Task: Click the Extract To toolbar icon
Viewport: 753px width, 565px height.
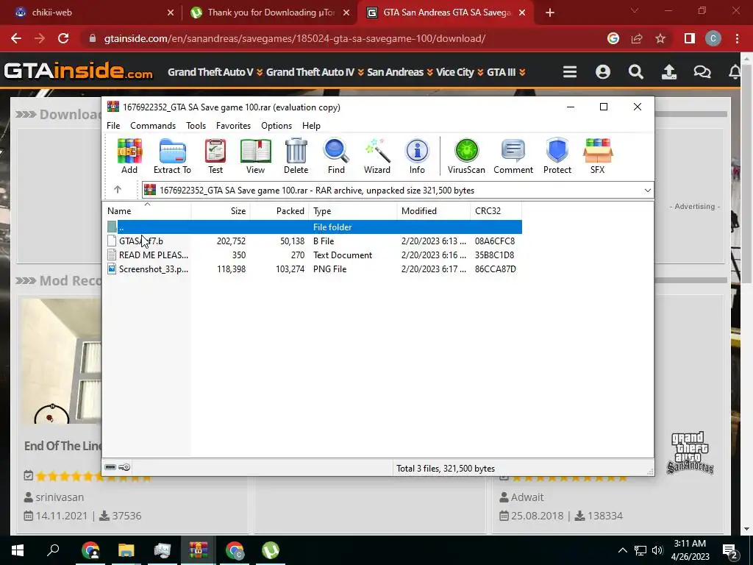Action: [172, 156]
